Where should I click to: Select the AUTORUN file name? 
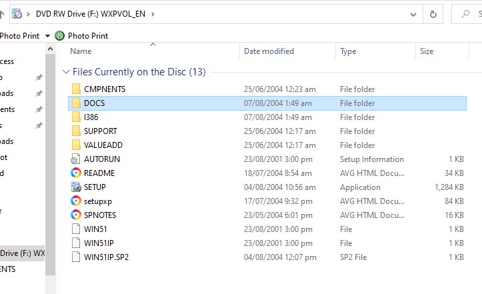click(102, 159)
